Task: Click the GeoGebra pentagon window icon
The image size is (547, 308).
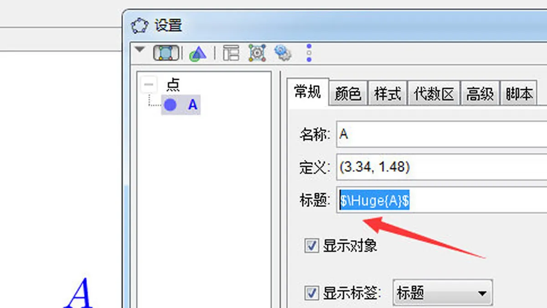Action: (x=139, y=25)
